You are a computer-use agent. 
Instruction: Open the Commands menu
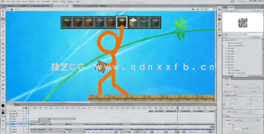tap(46, 2)
